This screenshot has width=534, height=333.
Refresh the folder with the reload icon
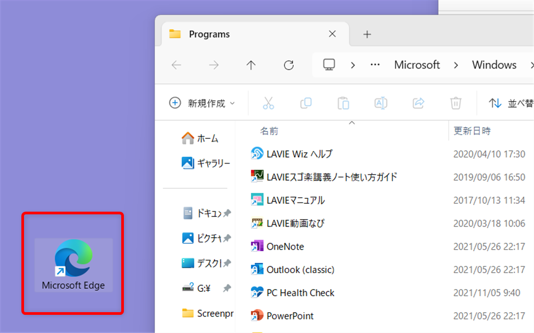pos(289,65)
